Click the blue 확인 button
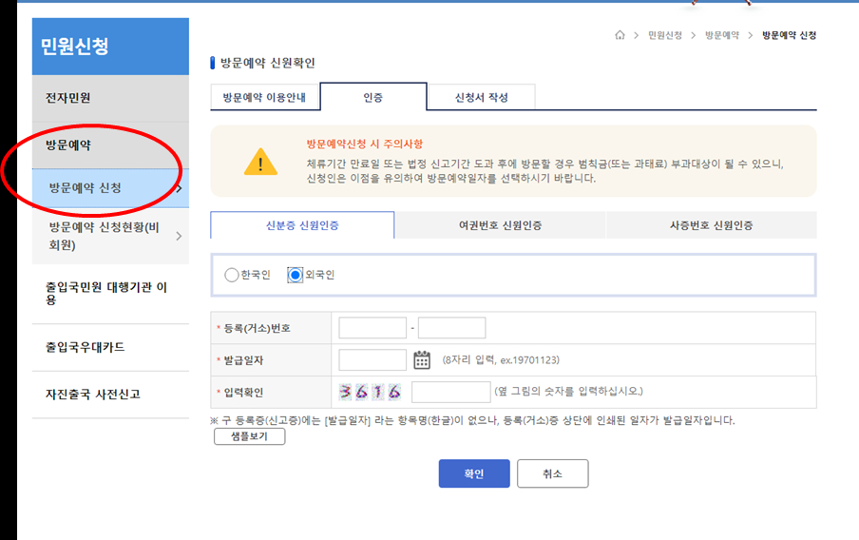This screenshot has height=540, width=859. pos(473,473)
